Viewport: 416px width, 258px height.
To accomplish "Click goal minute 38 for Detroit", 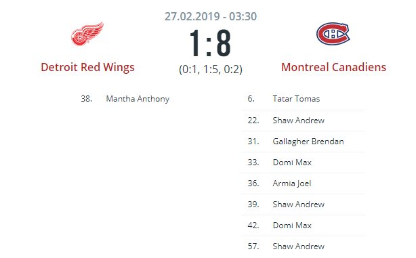I will 87,99.
